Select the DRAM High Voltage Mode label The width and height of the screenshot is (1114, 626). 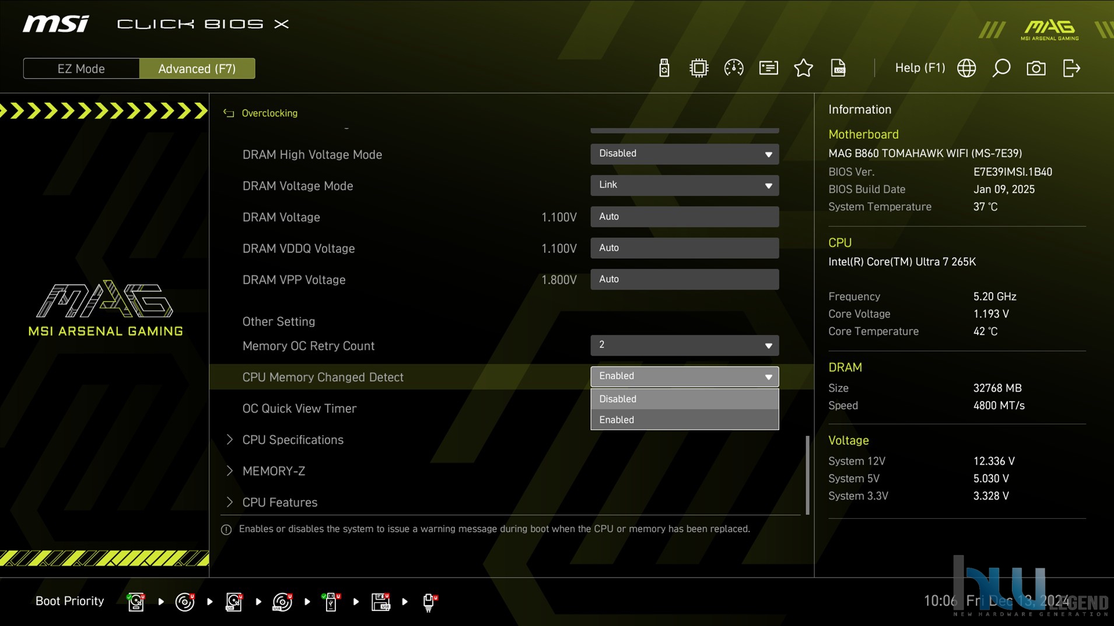[x=312, y=154]
